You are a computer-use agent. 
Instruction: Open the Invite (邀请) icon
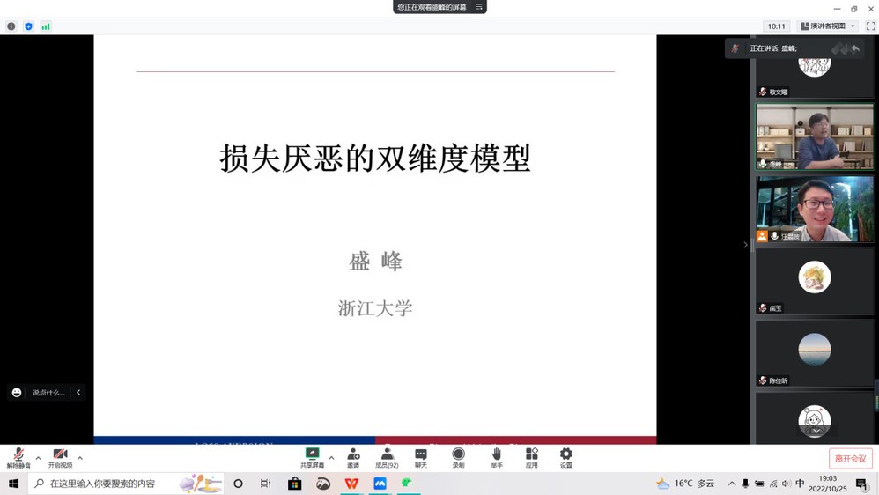point(353,457)
